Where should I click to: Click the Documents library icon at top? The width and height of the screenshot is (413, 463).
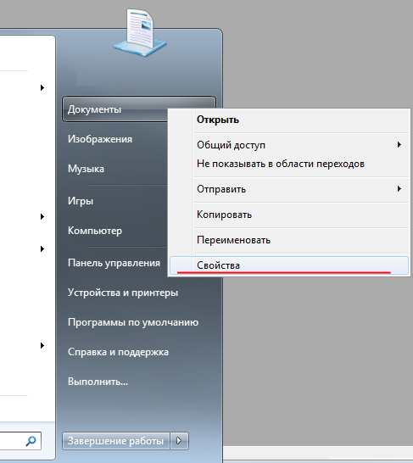(140, 32)
